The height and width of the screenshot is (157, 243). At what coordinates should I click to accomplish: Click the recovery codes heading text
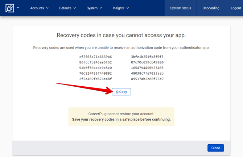click(x=122, y=35)
